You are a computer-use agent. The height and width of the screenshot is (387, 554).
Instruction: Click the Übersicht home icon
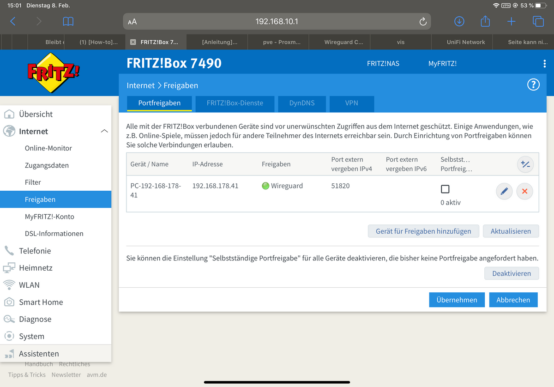click(9, 114)
